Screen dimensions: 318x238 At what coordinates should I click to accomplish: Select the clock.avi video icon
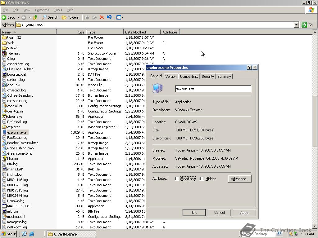tap(4, 85)
